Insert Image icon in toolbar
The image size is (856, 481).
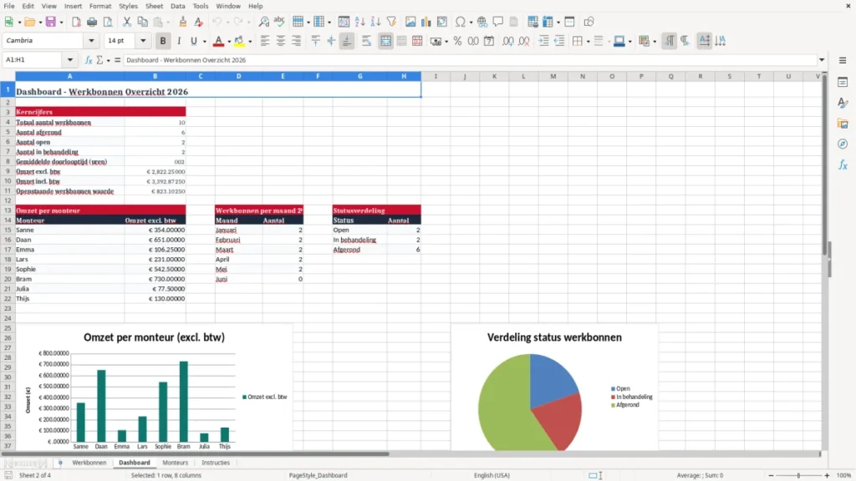tap(410, 22)
